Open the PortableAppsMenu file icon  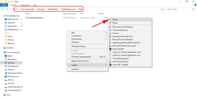pyautogui.click(x=27, y=18)
